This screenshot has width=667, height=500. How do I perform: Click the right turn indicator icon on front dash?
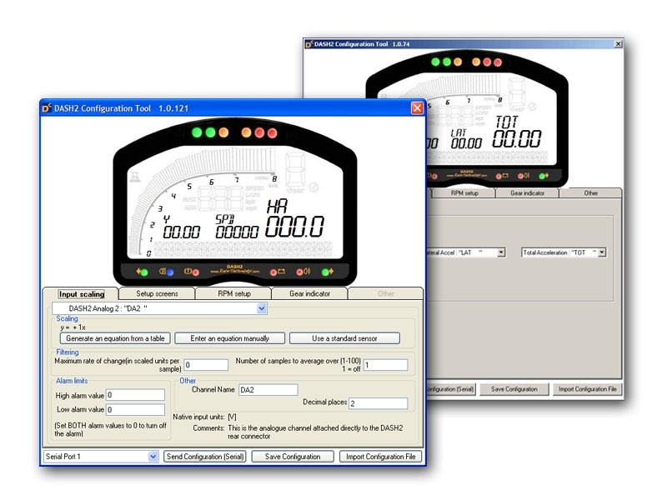coord(328,272)
